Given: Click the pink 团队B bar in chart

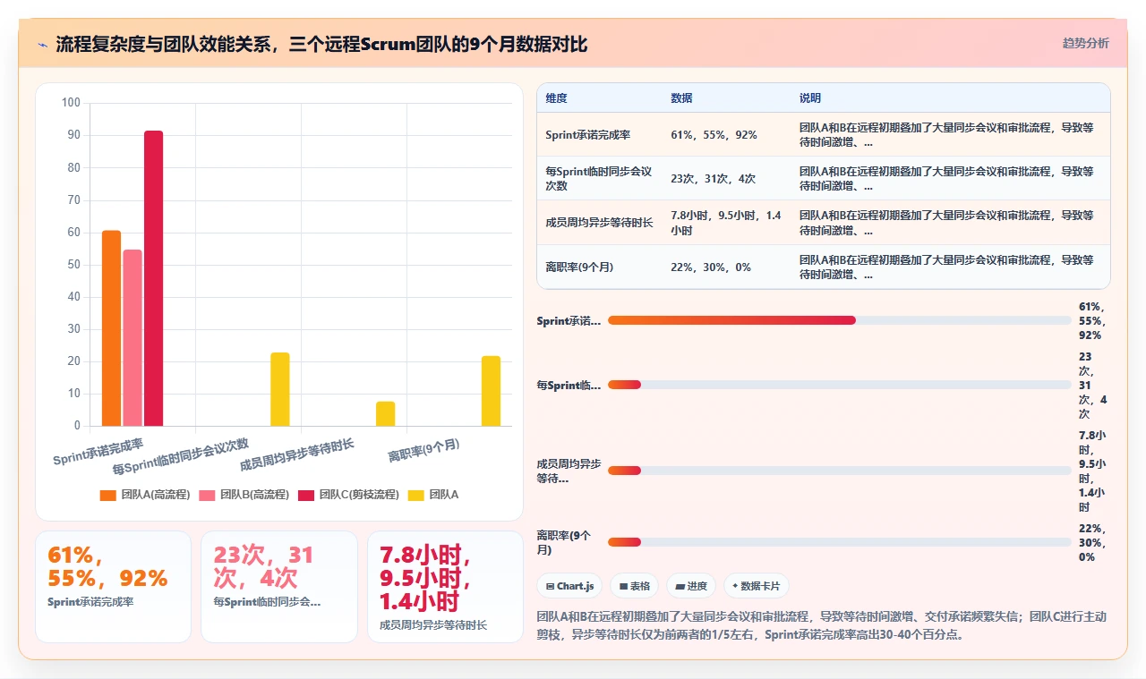Looking at the screenshot, I should 133,338.
